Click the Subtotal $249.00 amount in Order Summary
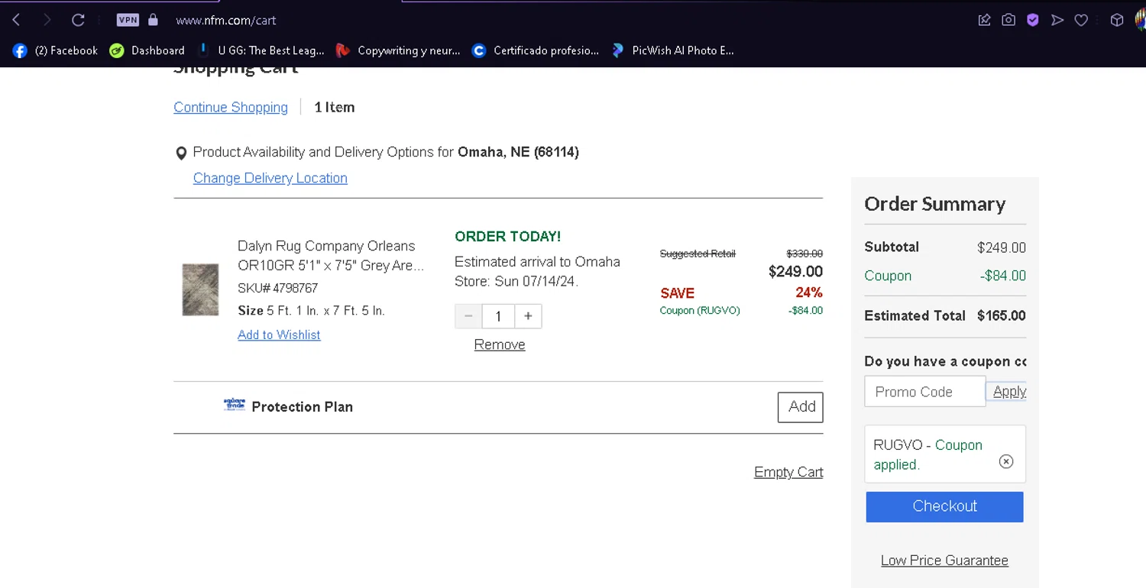1146x588 pixels. click(1001, 247)
